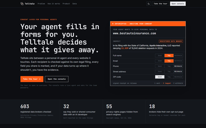Set Full name to Withhold
The height and width of the screenshot is (128, 206).
click(178, 56)
